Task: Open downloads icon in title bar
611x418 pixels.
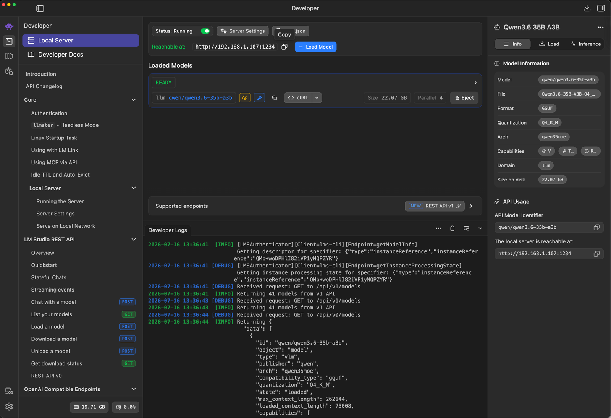Action: [587, 8]
